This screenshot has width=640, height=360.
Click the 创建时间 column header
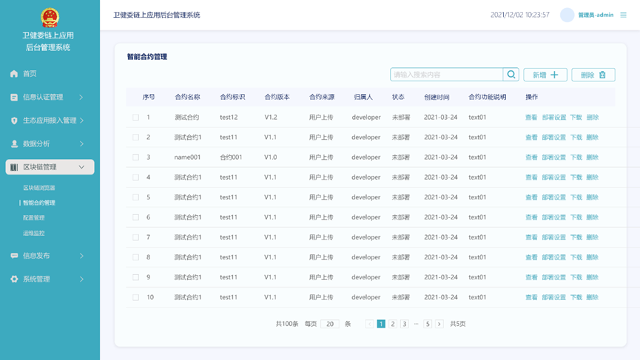[x=437, y=97]
